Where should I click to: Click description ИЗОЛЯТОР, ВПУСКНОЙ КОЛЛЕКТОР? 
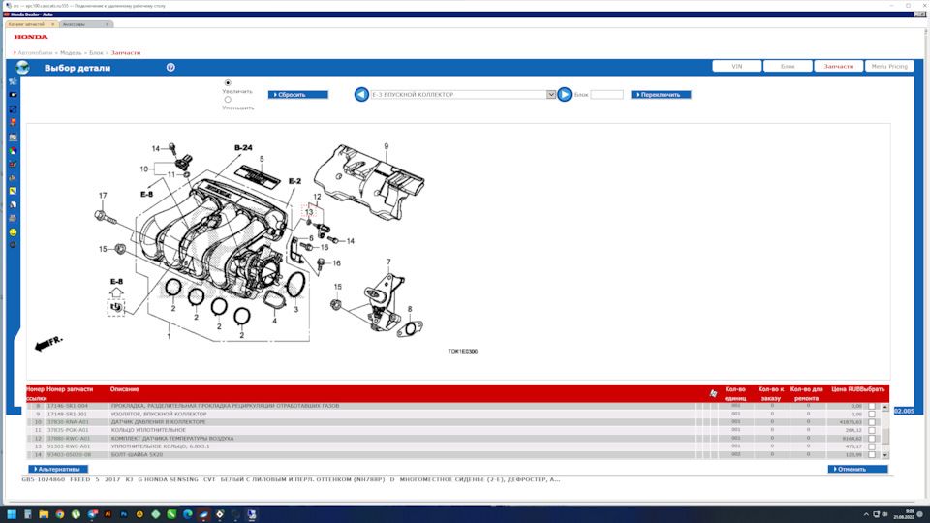pos(159,414)
